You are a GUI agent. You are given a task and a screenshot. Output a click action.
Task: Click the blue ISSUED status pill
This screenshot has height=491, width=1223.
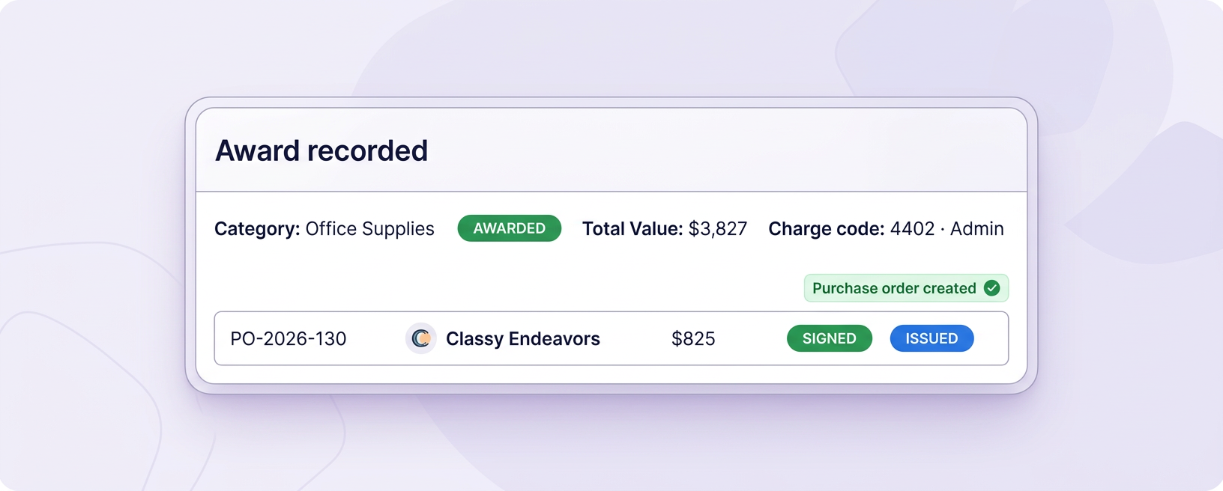click(x=931, y=338)
